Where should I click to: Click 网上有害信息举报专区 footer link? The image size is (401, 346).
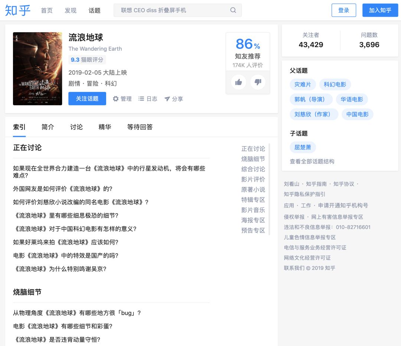click(x=337, y=217)
